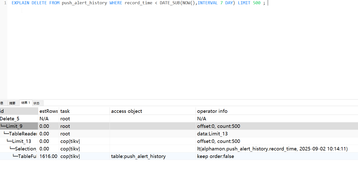Click the access object column header
Viewport: 358px width, 172px height.
pos(126,111)
